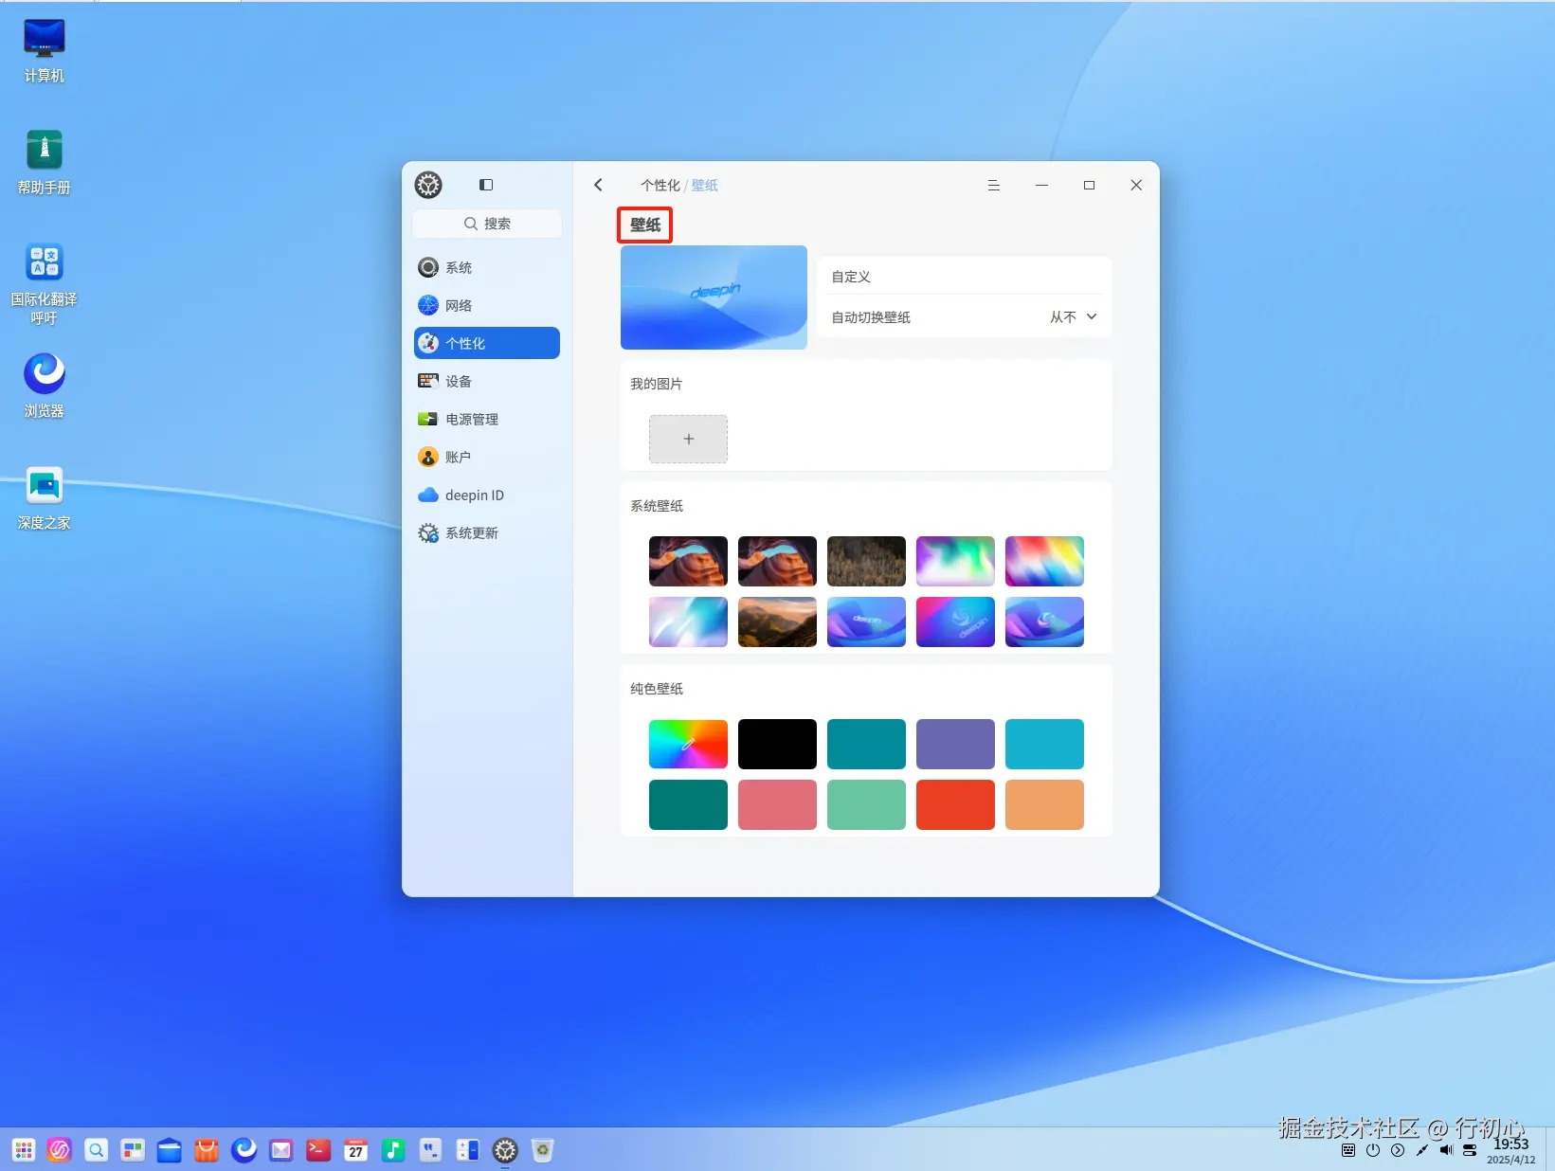Select the peach orange solid color wallpaper
Image resolution: width=1555 pixels, height=1171 pixels.
(1044, 804)
